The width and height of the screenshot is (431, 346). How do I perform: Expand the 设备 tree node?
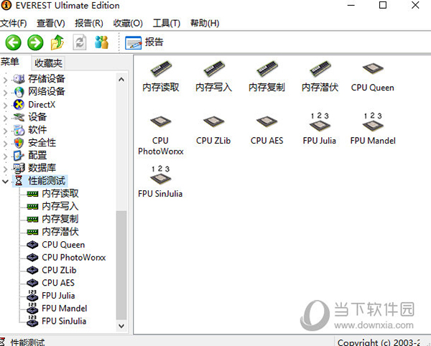coord(5,118)
